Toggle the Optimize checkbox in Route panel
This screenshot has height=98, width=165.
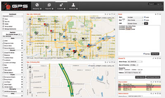144,54
